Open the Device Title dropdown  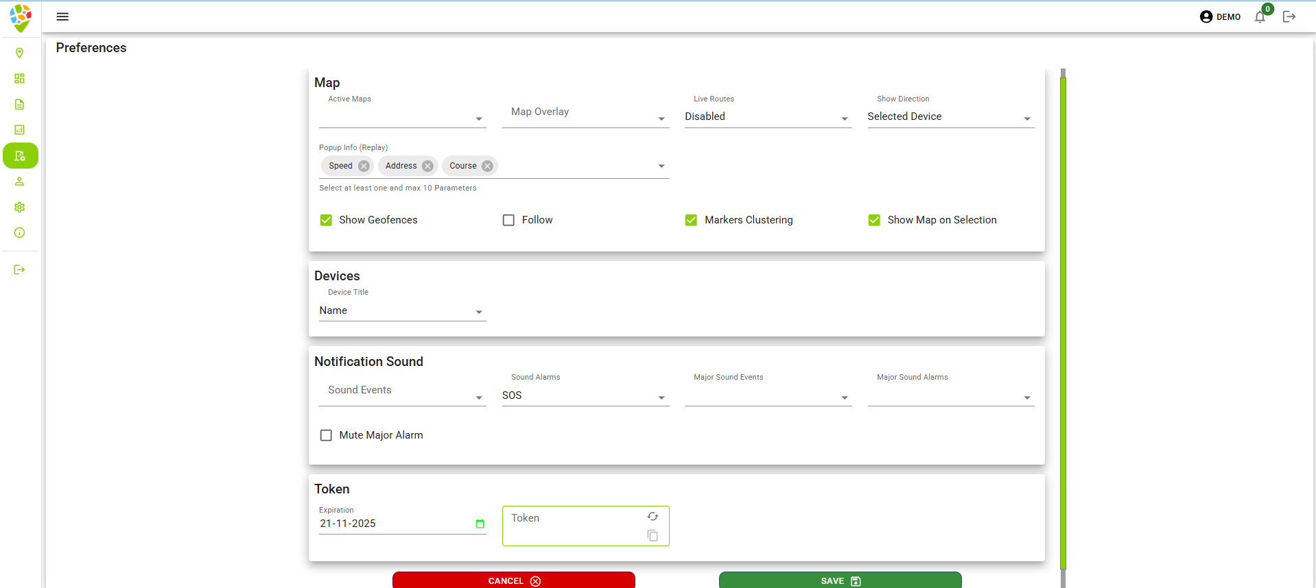(402, 311)
